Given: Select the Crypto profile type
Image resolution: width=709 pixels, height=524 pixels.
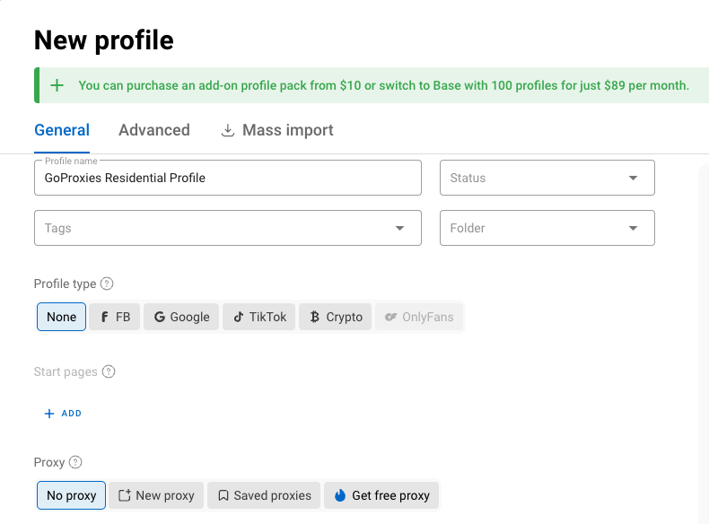Looking at the screenshot, I should coord(336,317).
